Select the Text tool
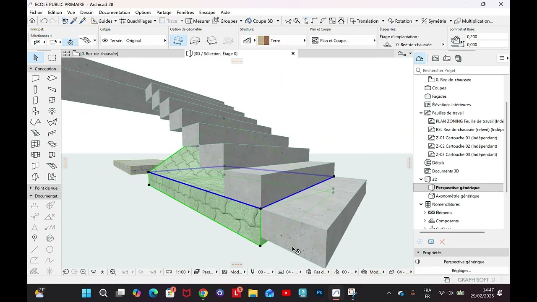This screenshot has width=537, height=302. tap(35, 228)
